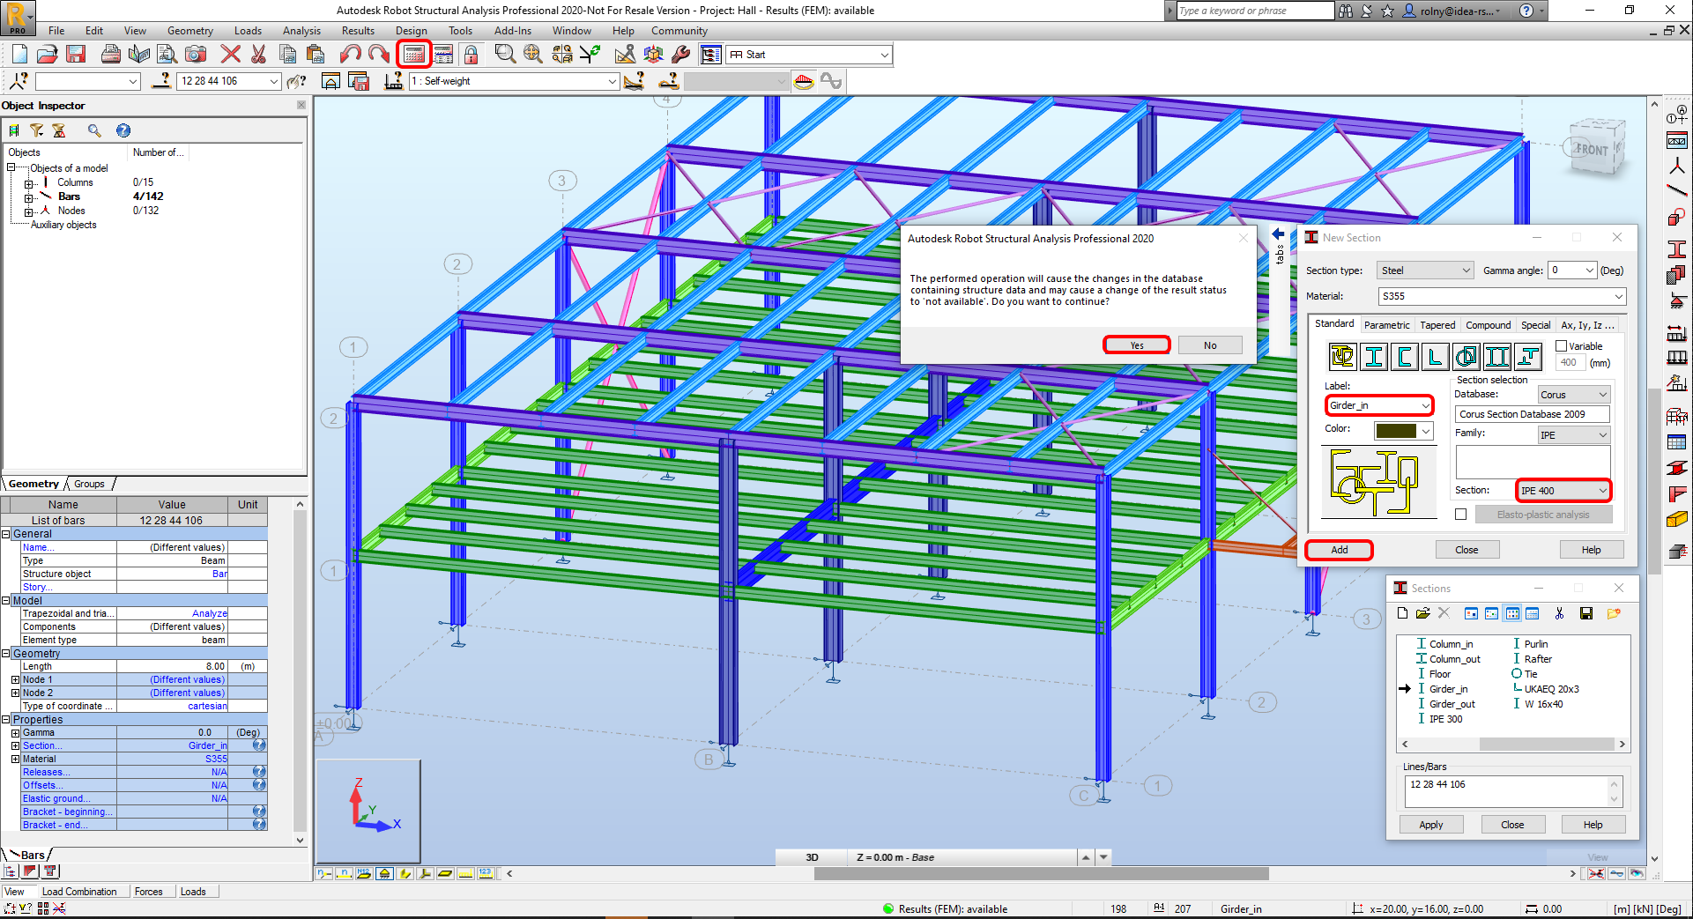Screen dimensions: 1693x919
Task: Tick the Elasto-plastic analysis checkbox
Action: (x=1461, y=515)
